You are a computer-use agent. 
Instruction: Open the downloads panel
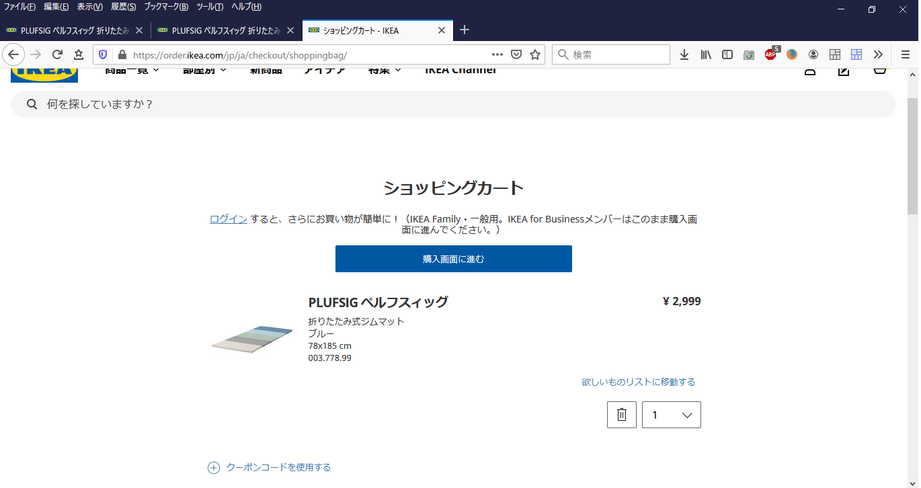point(684,54)
